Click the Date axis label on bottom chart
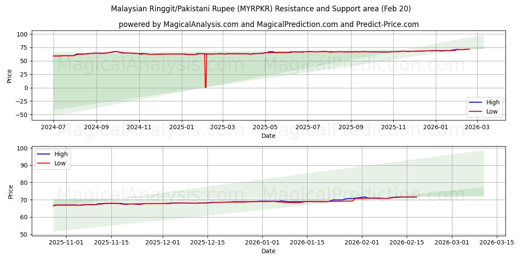The height and width of the screenshot is (261, 522). (269, 251)
